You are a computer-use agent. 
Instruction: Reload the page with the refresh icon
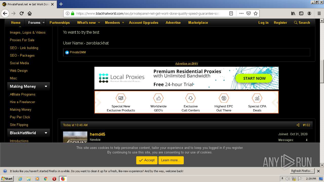[x=22, y=13]
